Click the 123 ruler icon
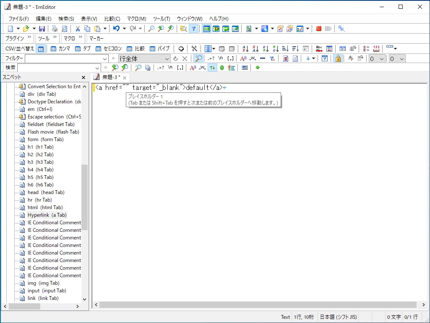Viewport: 430px width, 323px height. (376, 49)
